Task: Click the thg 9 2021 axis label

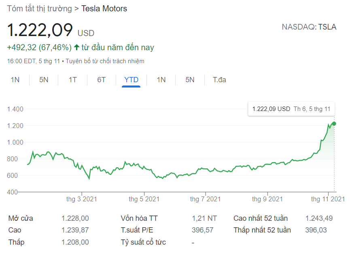Action: (x=267, y=199)
